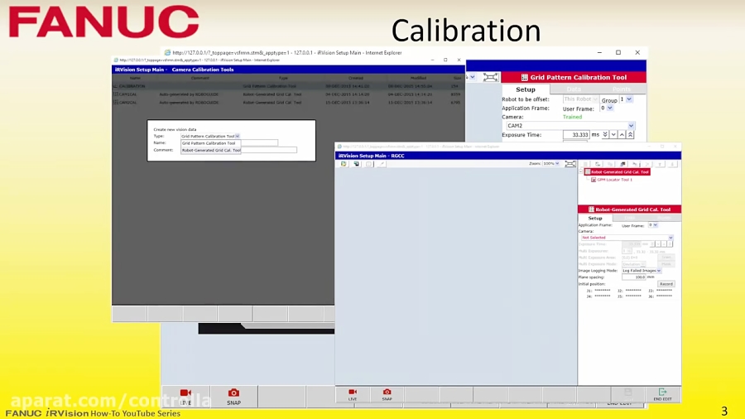Select the CAM1CAL row name
Screen dimensions: 745x419
(x=127, y=94)
